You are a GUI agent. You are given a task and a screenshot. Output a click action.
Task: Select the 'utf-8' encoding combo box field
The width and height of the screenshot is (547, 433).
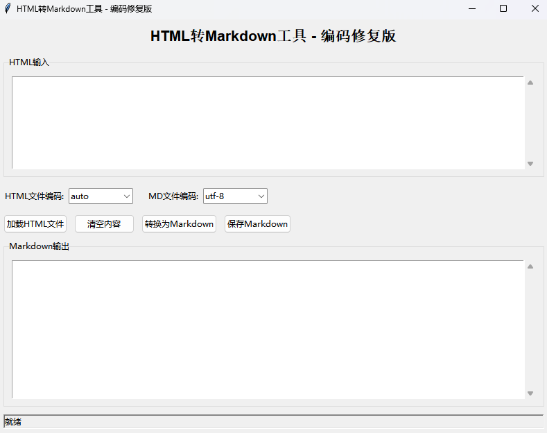[228, 196]
